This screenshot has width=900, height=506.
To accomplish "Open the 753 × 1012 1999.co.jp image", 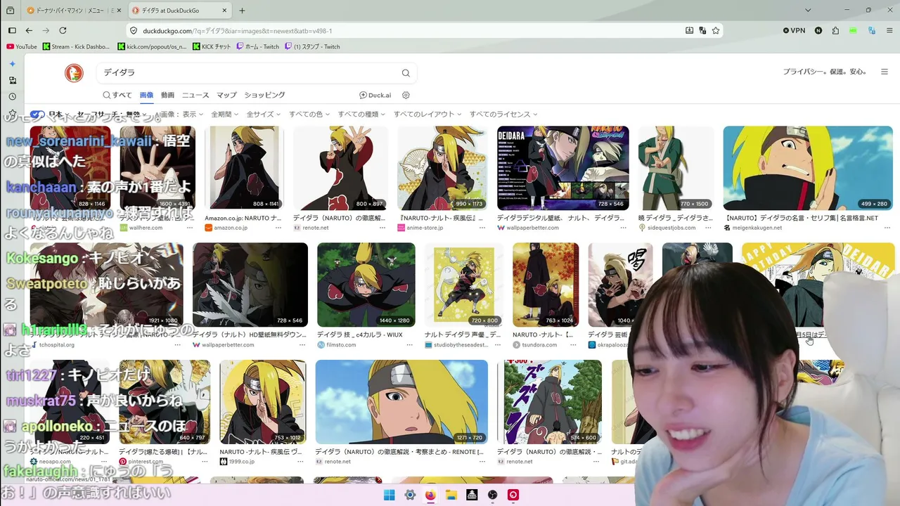I will [263, 402].
